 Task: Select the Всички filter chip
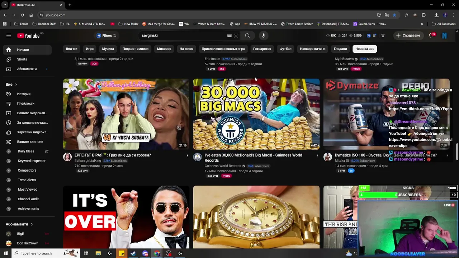(x=72, y=49)
